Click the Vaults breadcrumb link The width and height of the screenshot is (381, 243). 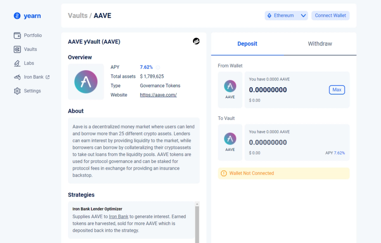(78, 16)
